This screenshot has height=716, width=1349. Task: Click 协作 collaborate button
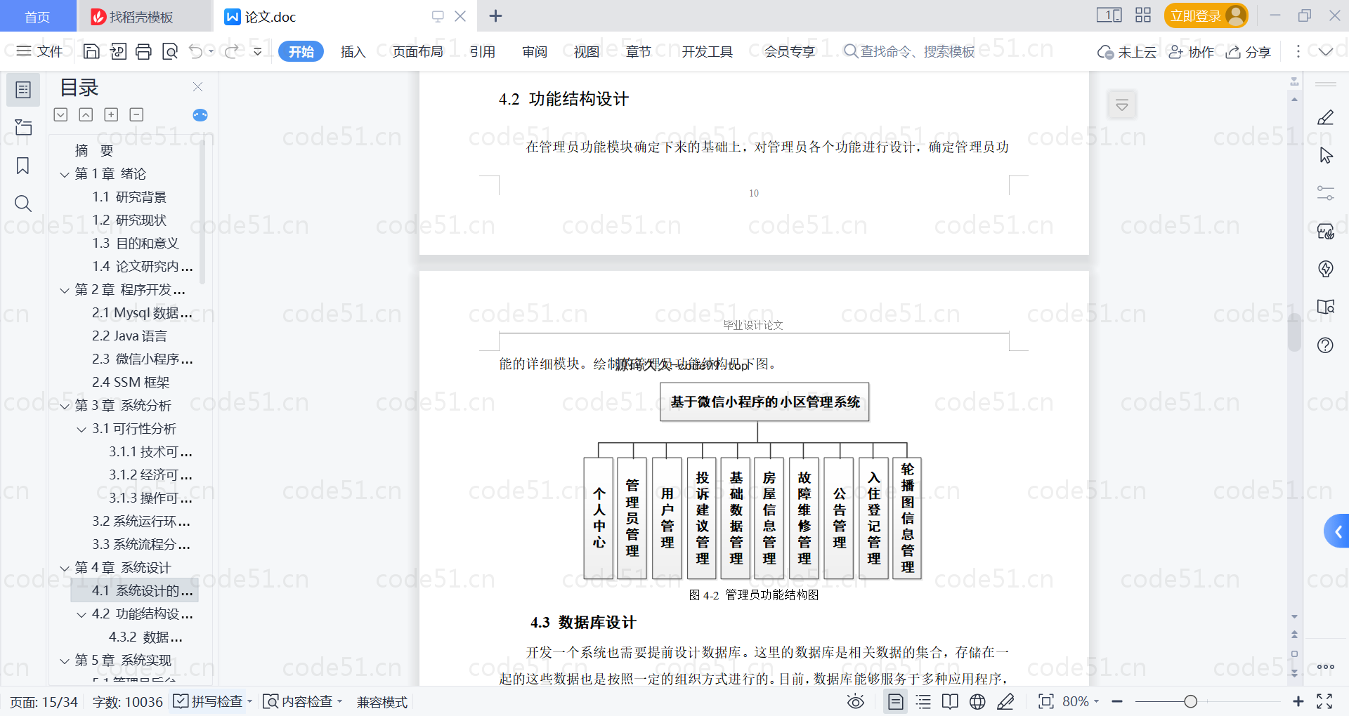(1191, 52)
